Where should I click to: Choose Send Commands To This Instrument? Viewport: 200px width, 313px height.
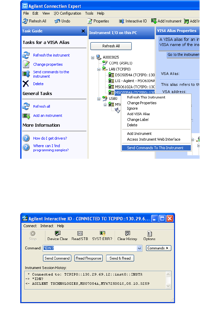point(156,148)
